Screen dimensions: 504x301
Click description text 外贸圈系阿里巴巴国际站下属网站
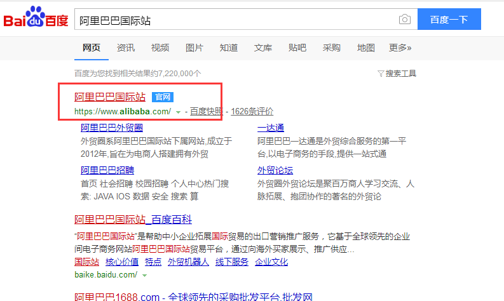tap(143, 142)
